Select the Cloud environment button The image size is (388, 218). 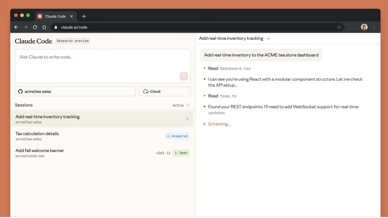165,91
